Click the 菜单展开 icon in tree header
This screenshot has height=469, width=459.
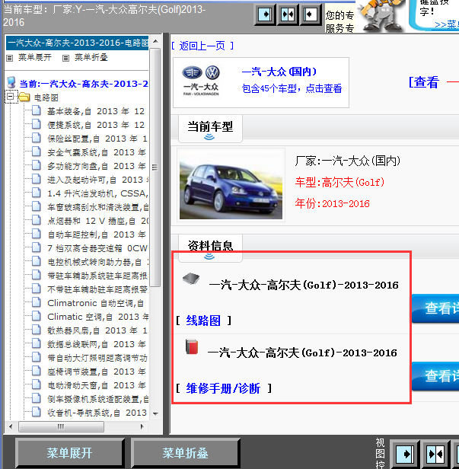10,58
